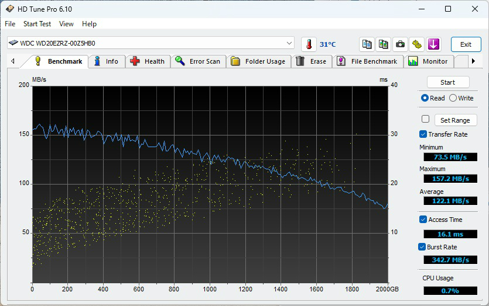The height and width of the screenshot is (306, 489).
Task: Uncheck the Access Time checkbox
Action: coord(423,220)
